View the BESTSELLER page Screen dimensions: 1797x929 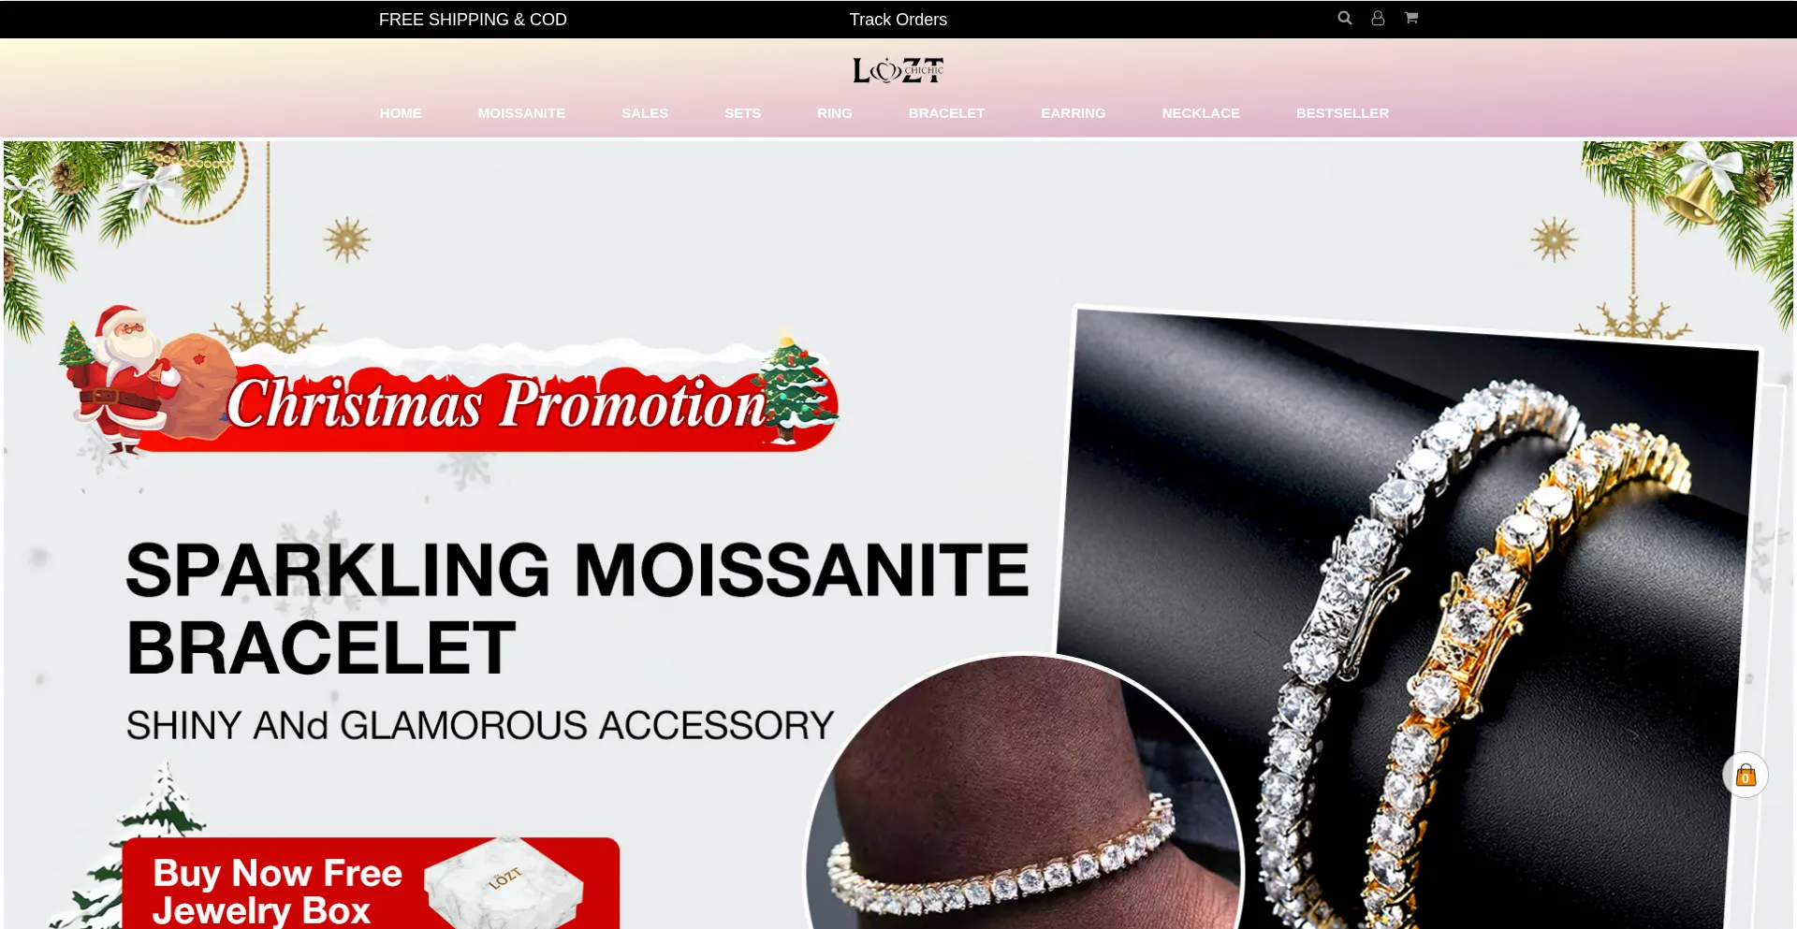pos(1342,113)
